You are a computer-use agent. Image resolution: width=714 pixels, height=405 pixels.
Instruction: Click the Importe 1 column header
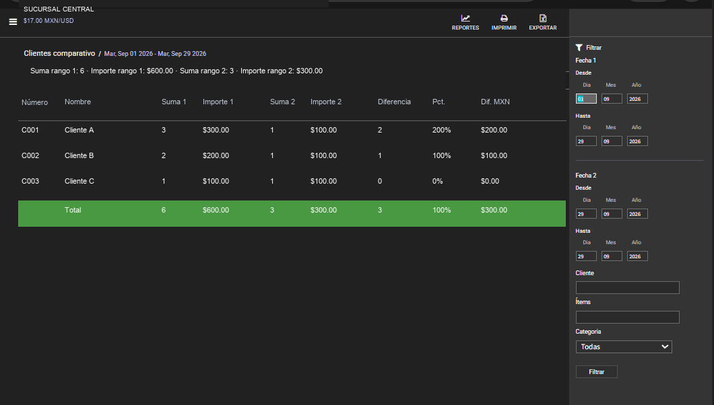(x=218, y=102)
